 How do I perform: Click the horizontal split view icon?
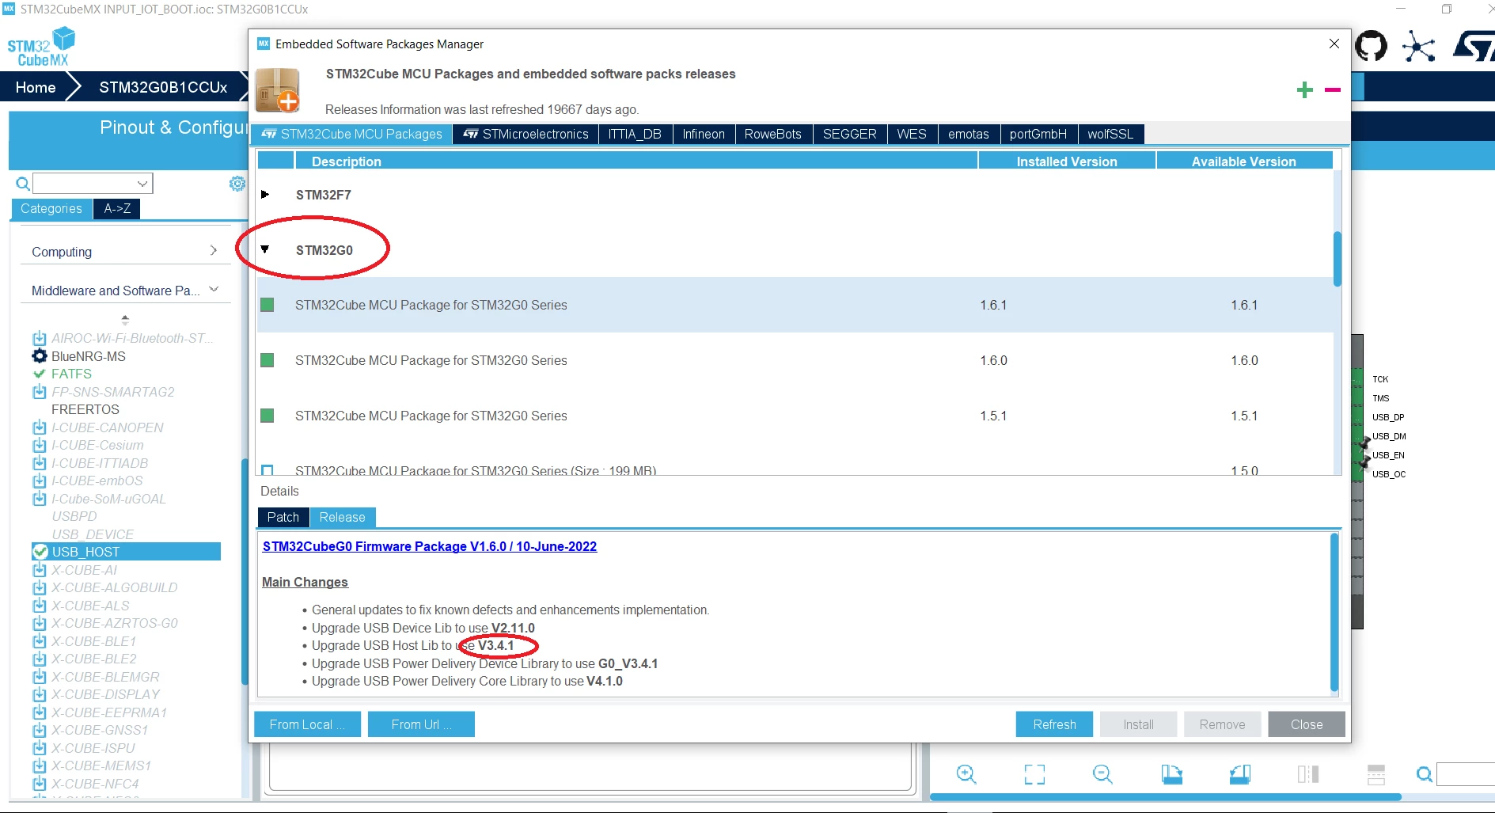pos(1376,774)
